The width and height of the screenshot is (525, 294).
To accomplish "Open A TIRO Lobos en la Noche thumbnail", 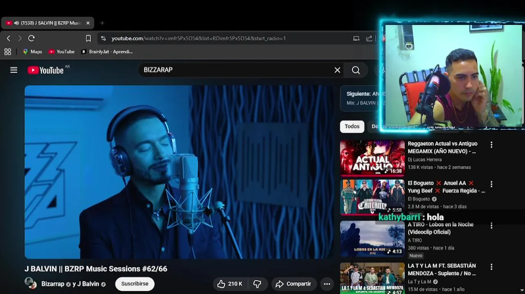I will [372, 239].
